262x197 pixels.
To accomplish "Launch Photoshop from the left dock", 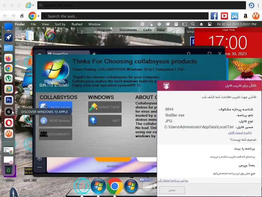I will (8, 100).
